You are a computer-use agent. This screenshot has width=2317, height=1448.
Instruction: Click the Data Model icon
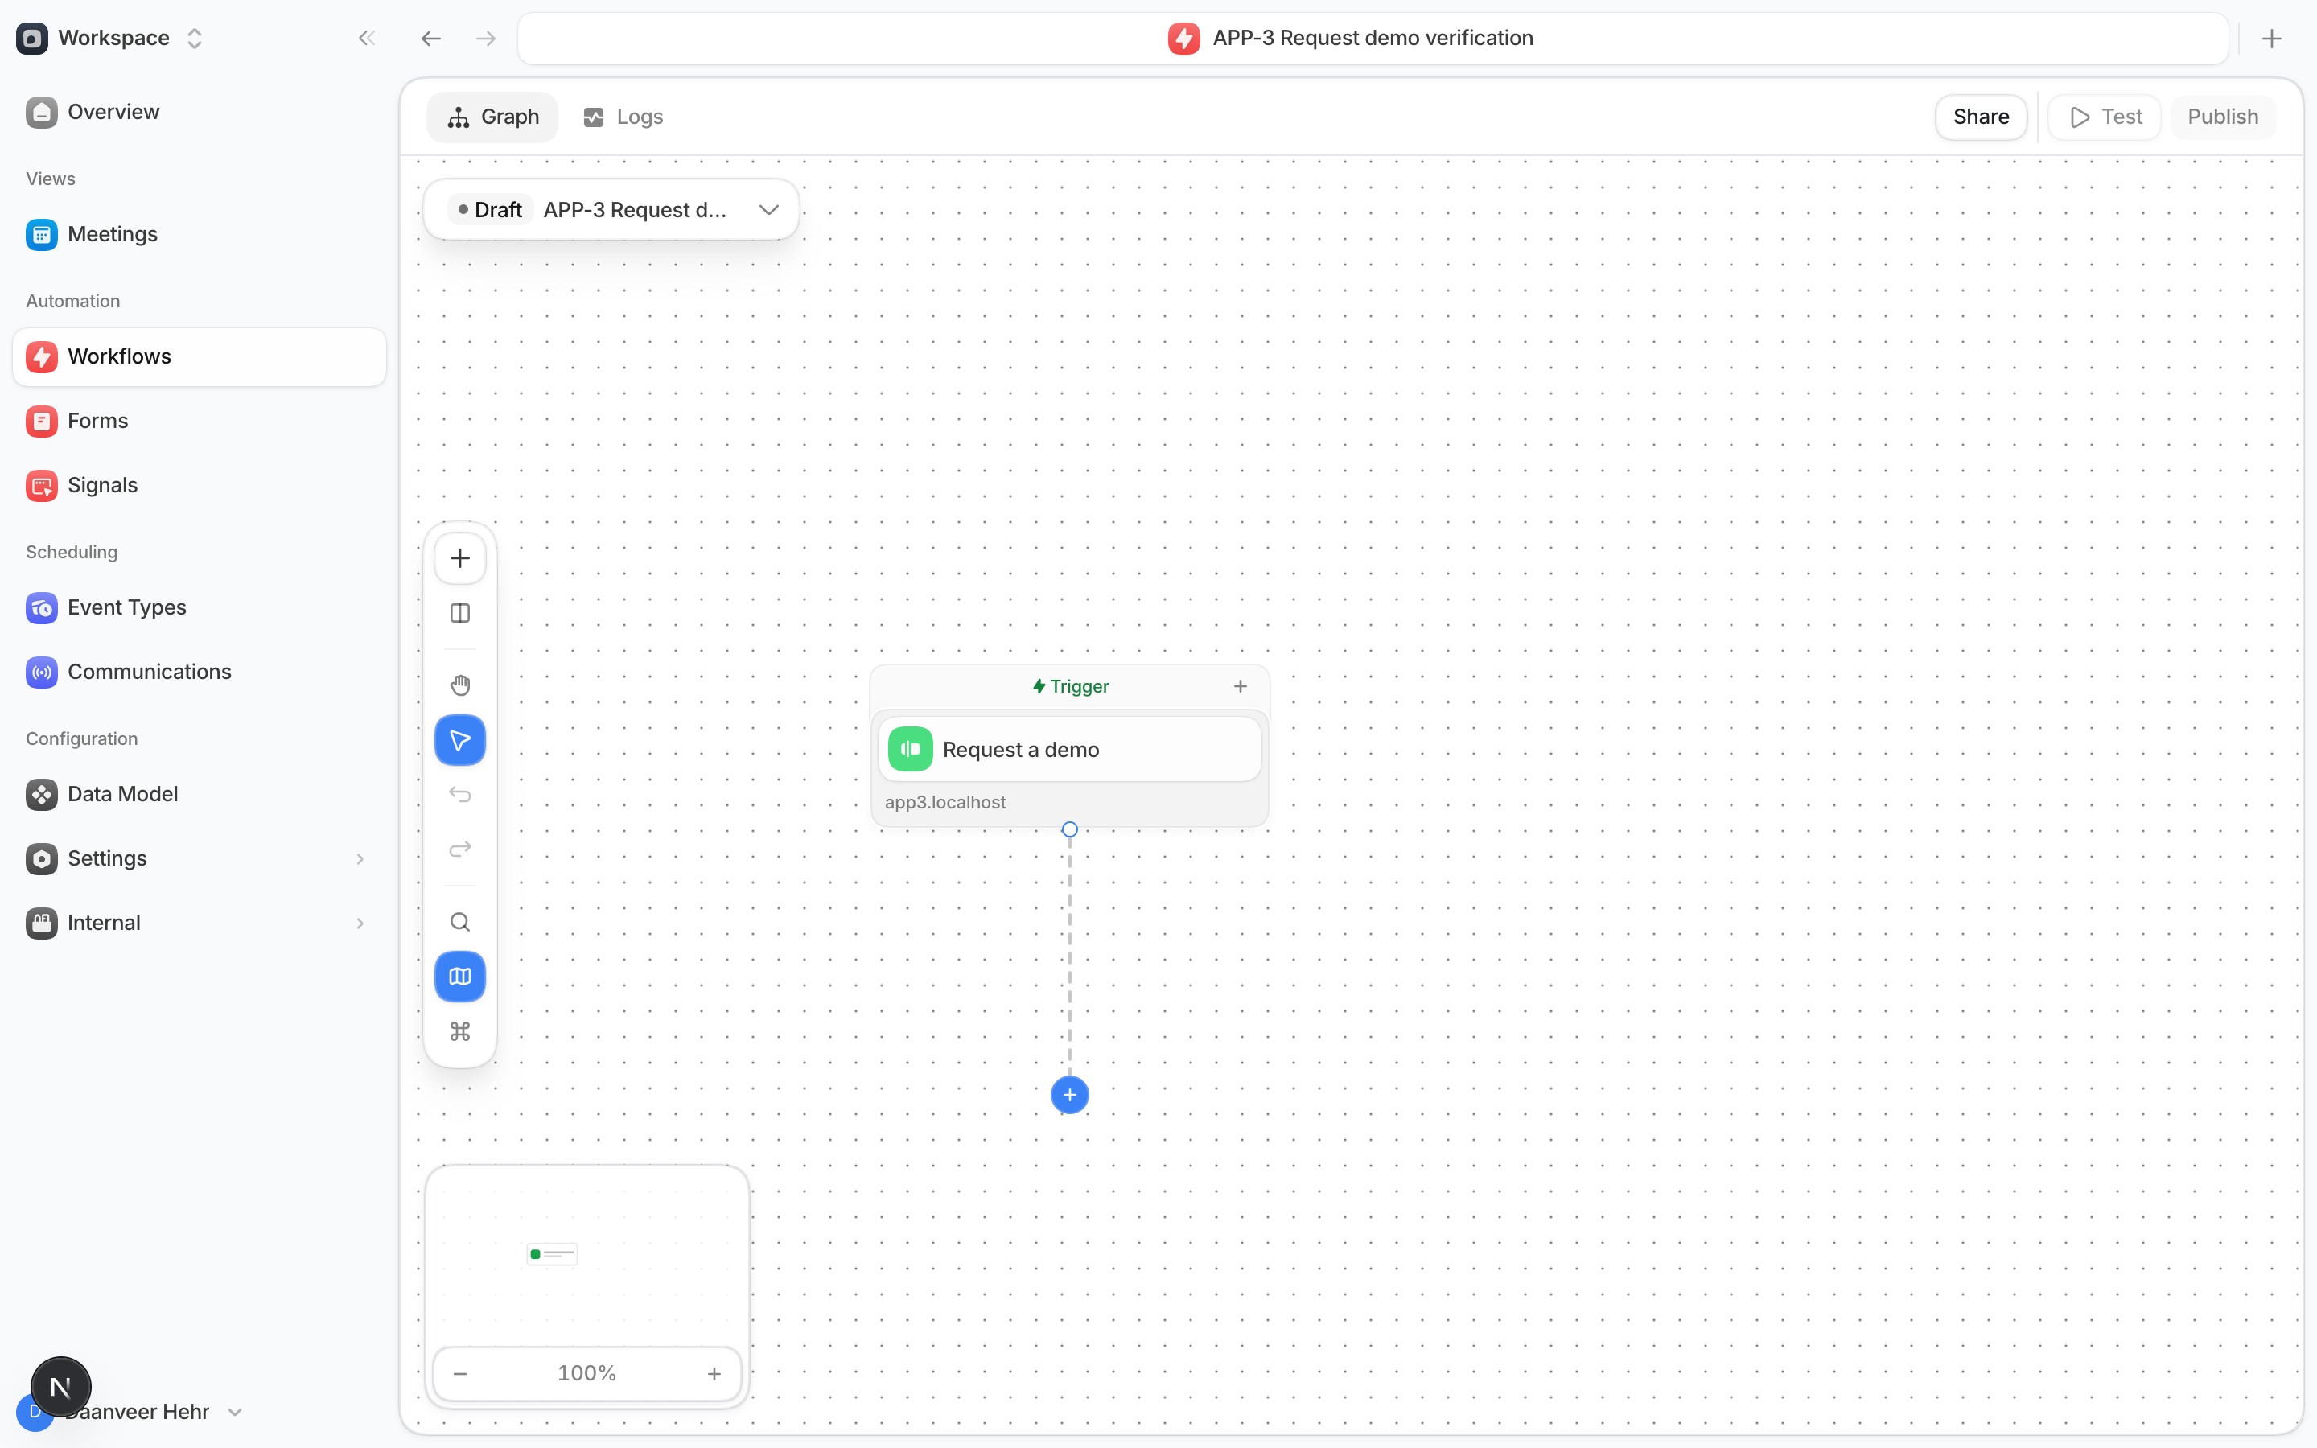41,794
